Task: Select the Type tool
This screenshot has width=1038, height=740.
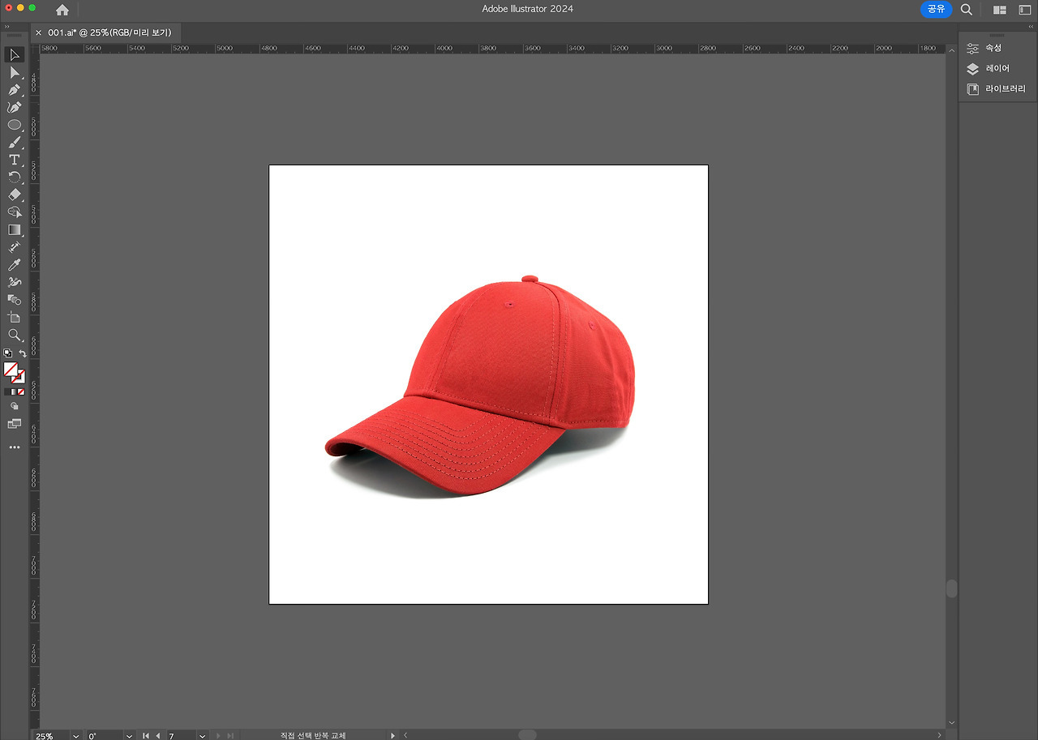Action: pos(15,160)
